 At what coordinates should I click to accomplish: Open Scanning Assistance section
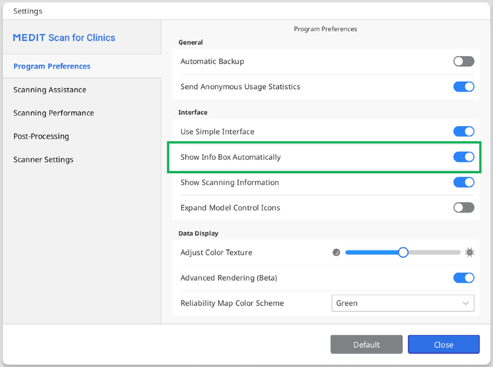pyautogui.click(x=50, y=90)
